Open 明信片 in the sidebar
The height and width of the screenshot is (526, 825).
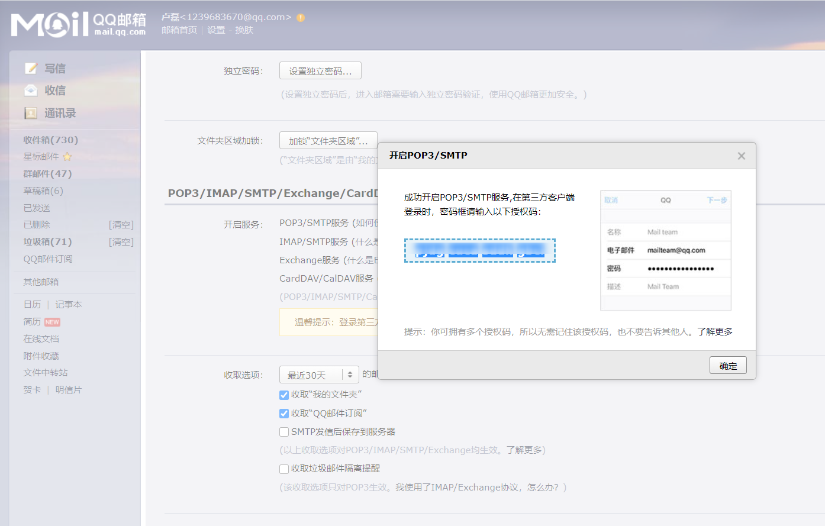69,390
